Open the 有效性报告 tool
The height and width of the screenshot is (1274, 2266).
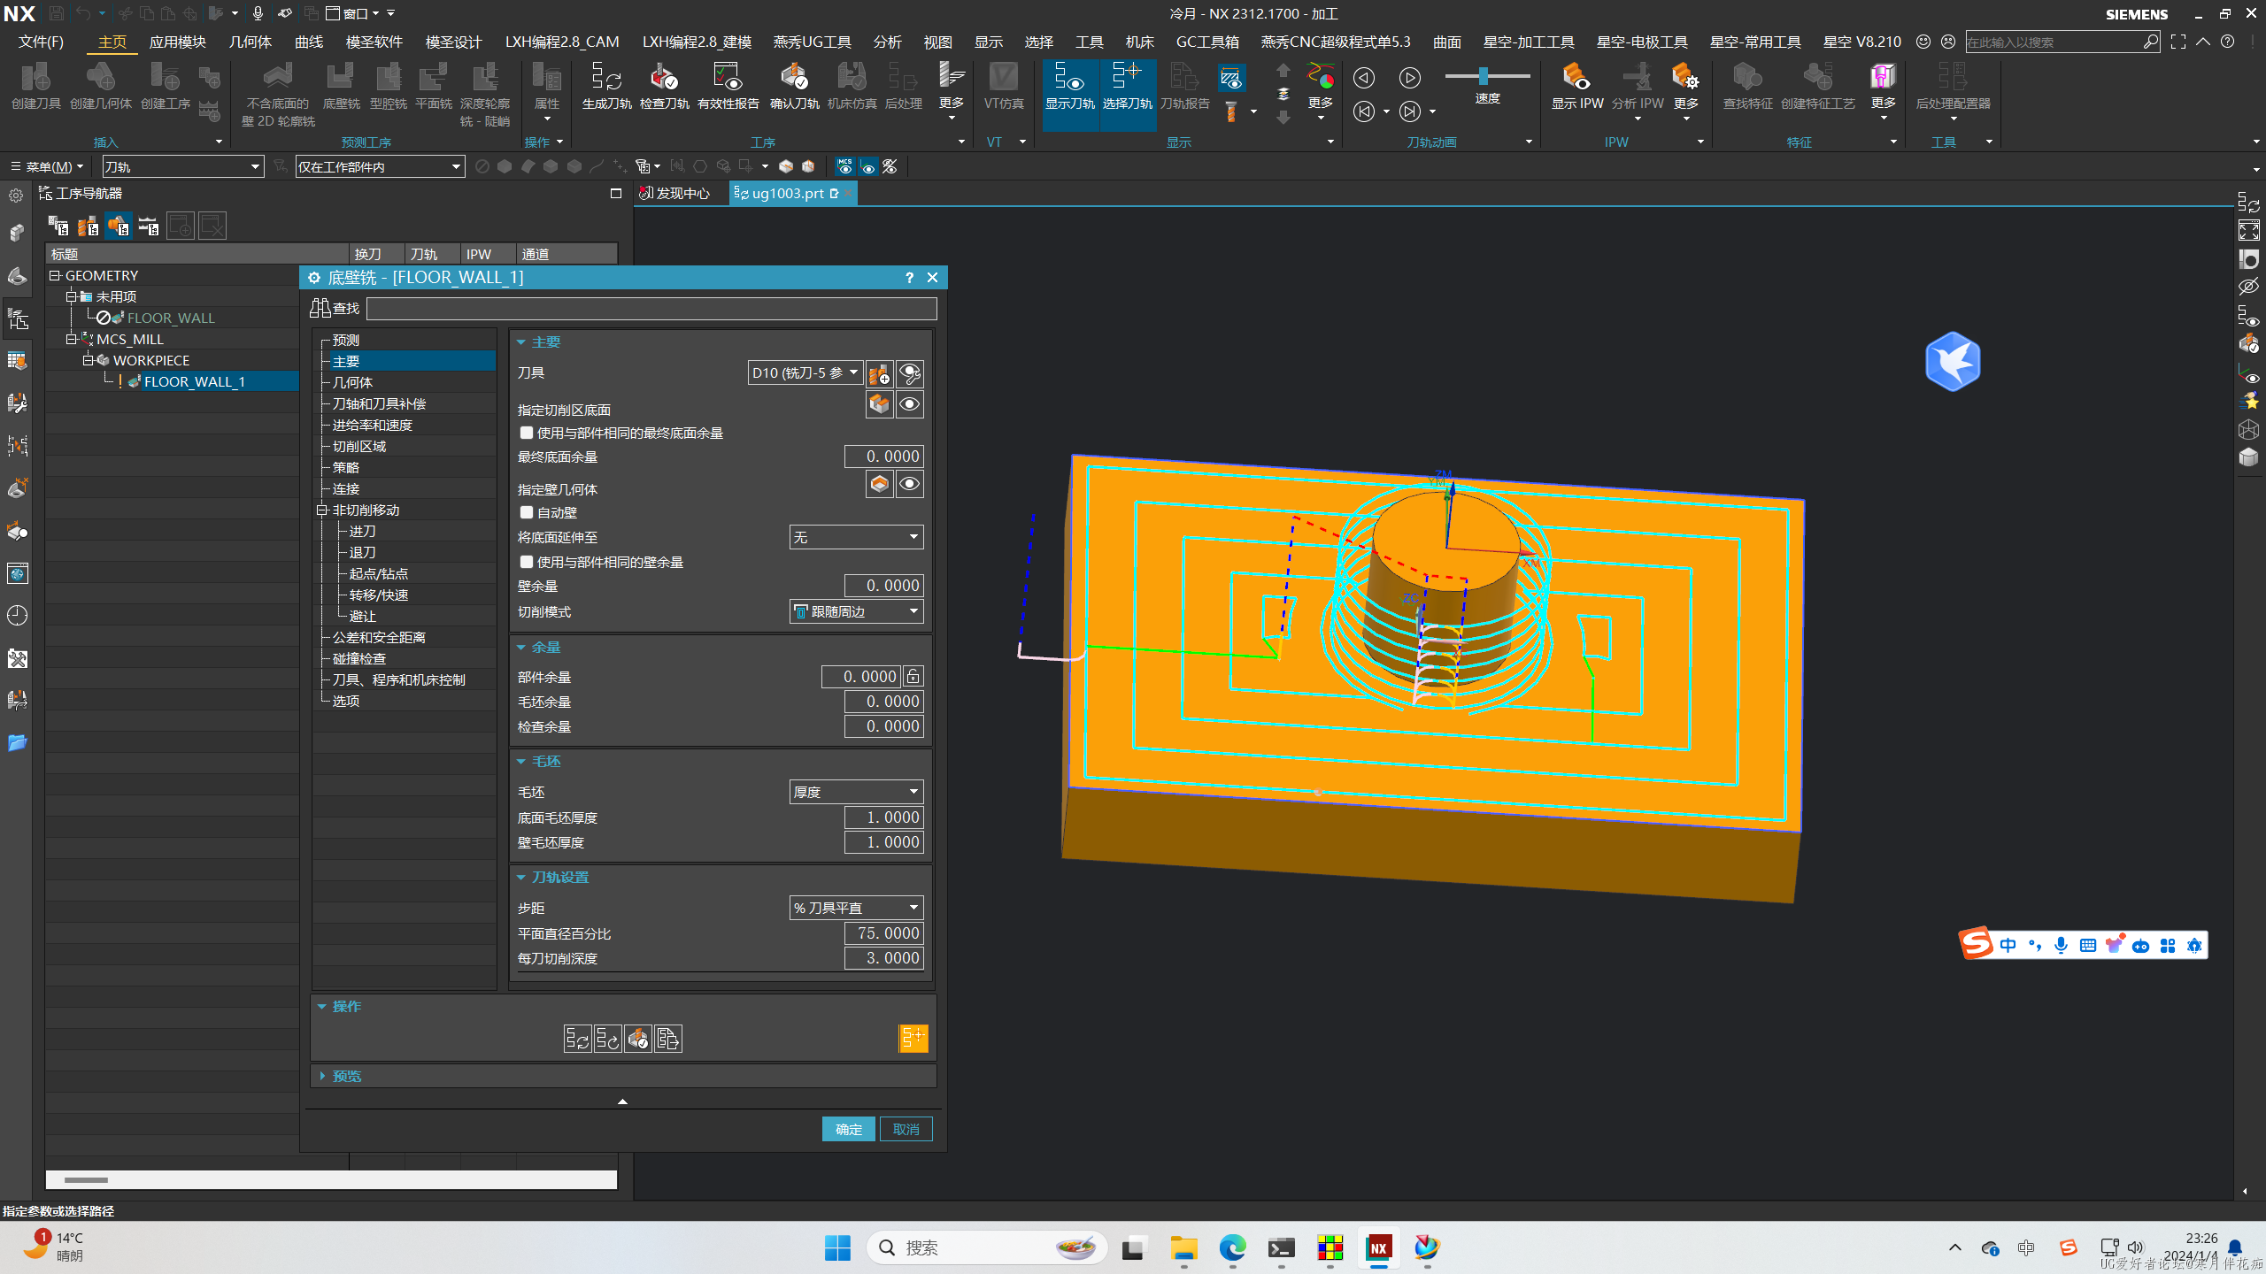(728, 87)
